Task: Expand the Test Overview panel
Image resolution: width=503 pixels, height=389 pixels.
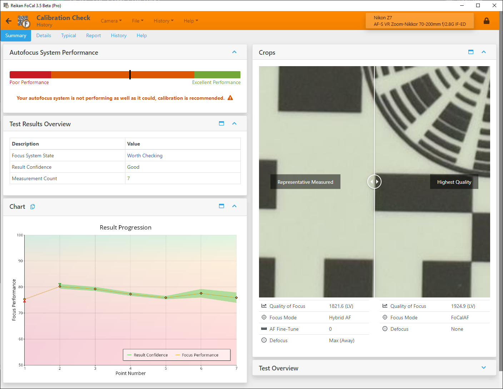Action: click(484, 368)
